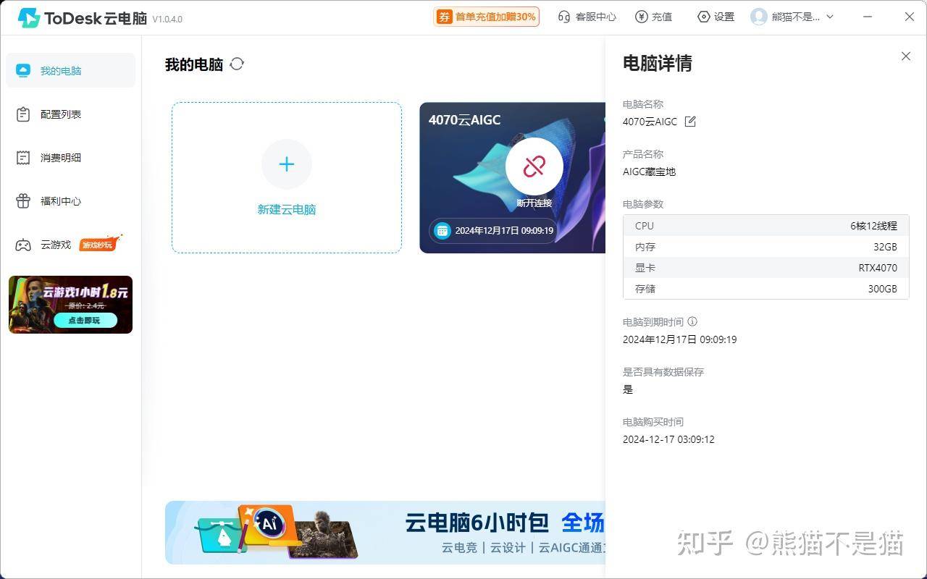Close the 电脑详情 details panel
This screenshot has width=927, height=579.
point(906,56)
